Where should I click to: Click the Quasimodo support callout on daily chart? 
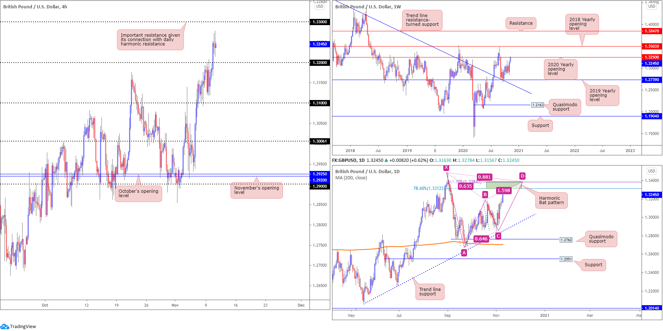tap(601, 239)
